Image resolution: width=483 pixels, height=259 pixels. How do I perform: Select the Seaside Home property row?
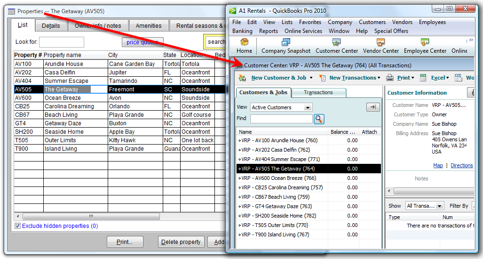[x=119, y=132]
